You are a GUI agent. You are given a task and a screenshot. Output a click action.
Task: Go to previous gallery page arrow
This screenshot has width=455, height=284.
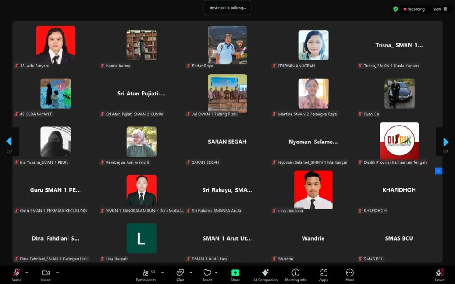click(9, 142)
